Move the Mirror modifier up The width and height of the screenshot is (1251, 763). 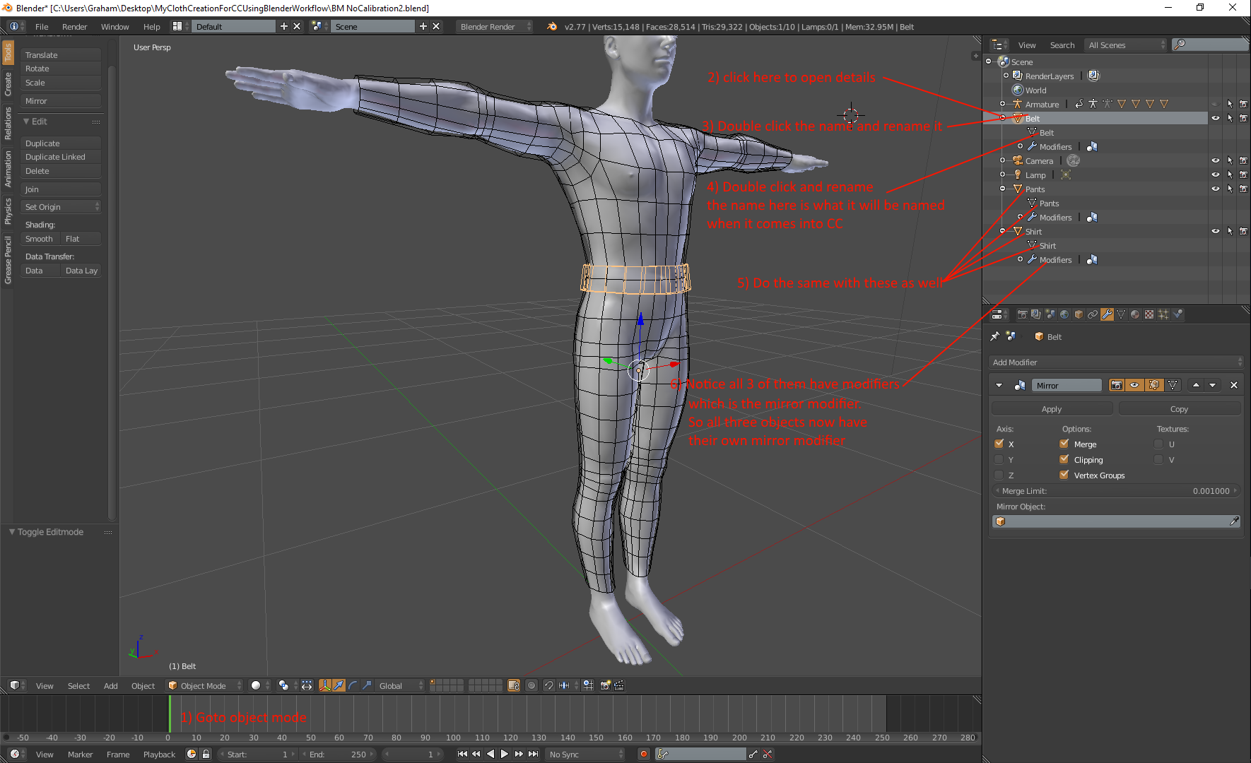[1196, 385]
